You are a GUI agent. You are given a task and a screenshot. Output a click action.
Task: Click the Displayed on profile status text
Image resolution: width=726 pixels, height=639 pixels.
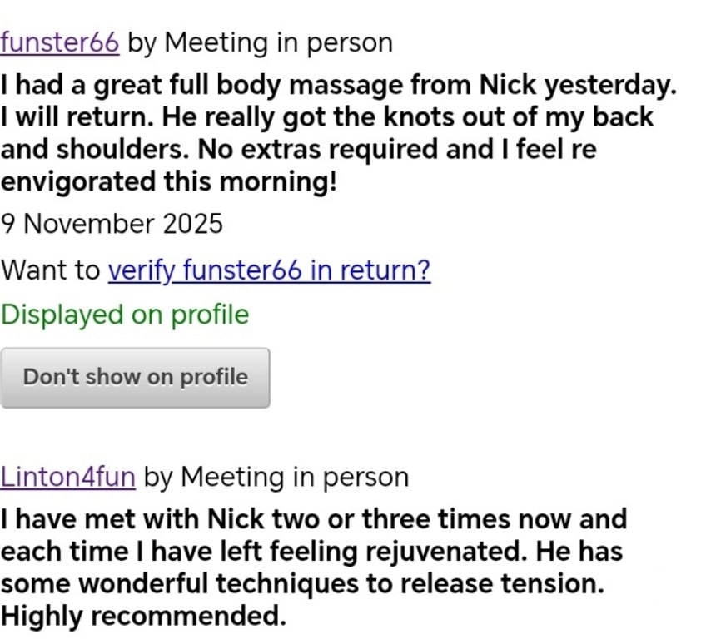(125, 315)
